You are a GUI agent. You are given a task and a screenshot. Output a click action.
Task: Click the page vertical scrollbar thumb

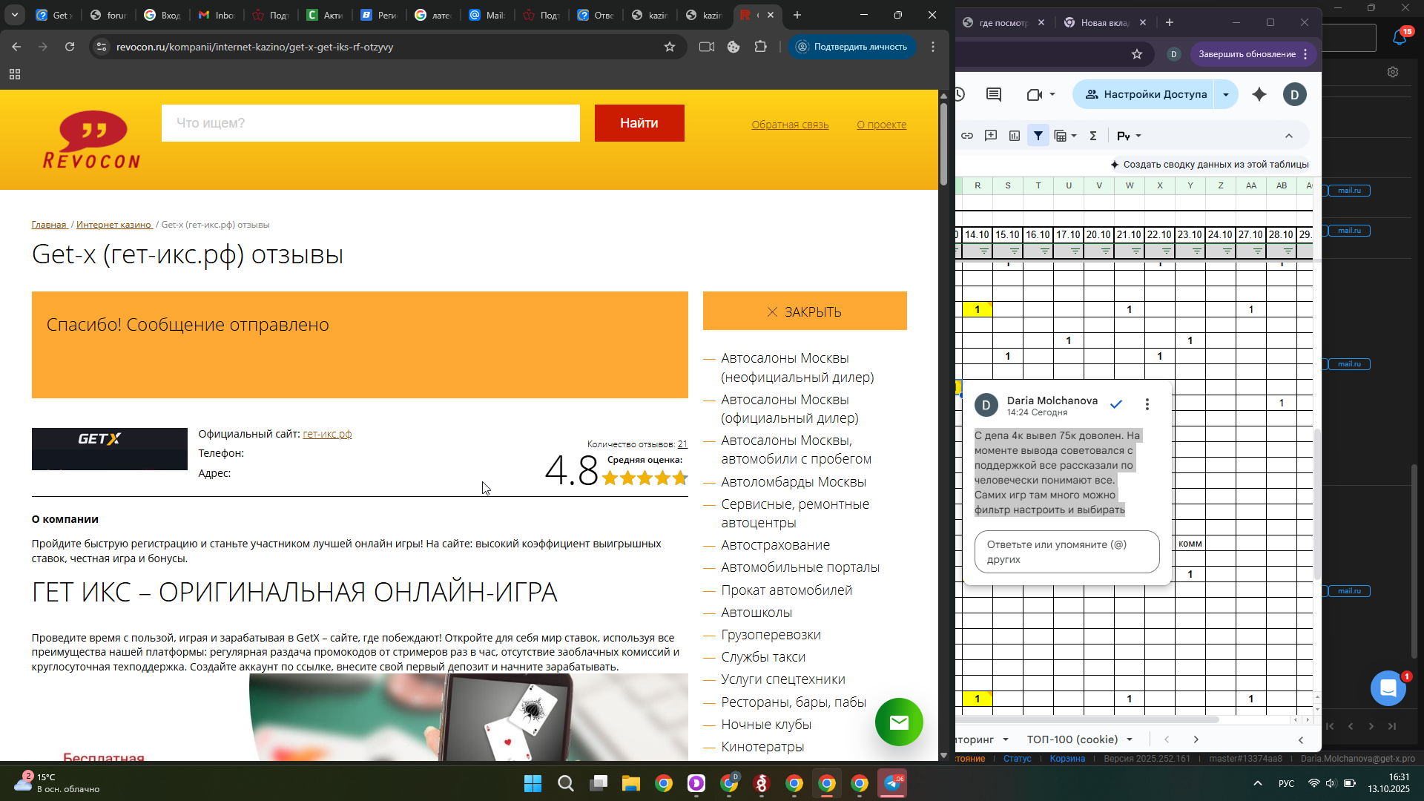(943, 145)
